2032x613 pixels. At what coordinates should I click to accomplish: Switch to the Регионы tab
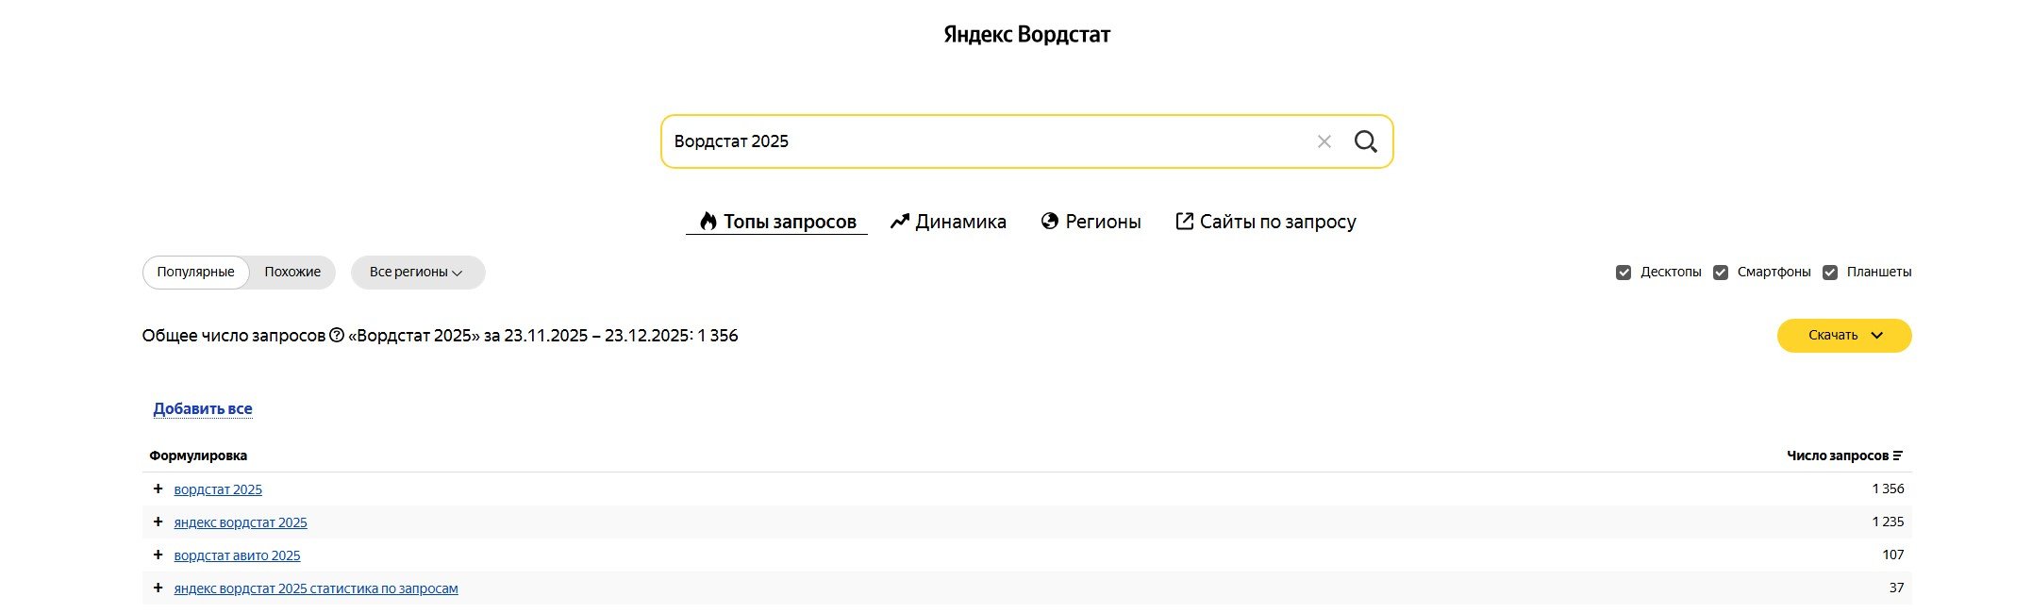[1091, 222]
